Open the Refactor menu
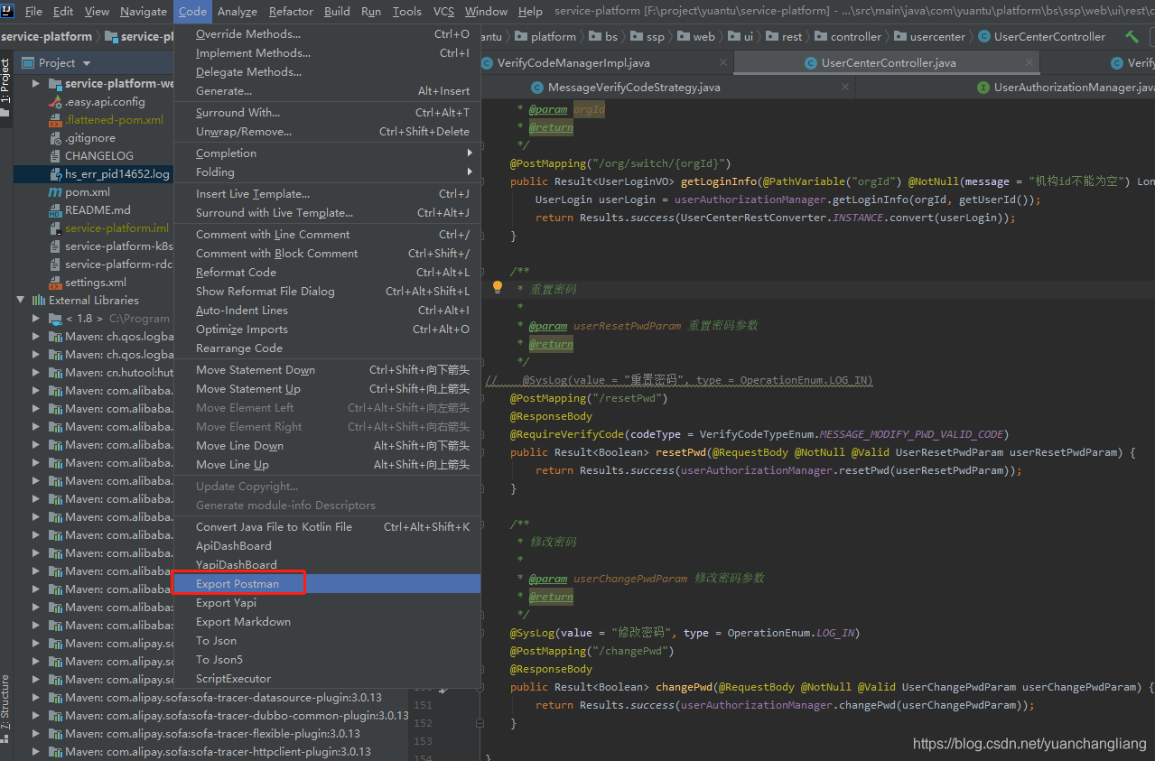 tap(291, 11)
